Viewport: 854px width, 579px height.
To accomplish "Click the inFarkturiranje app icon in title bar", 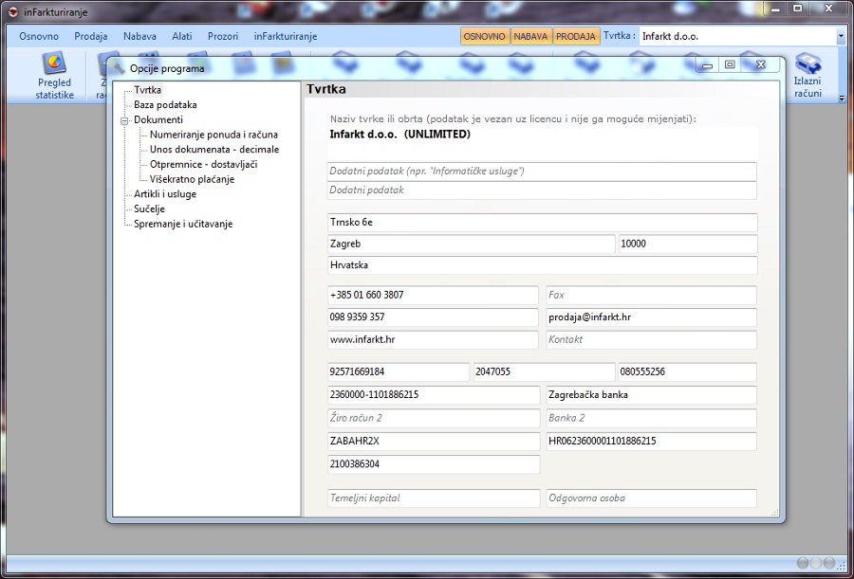I will 13,11.
